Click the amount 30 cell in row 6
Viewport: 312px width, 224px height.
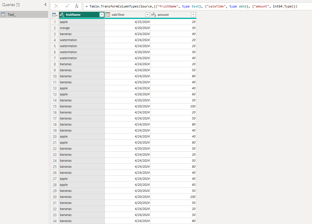coord(174,52)
